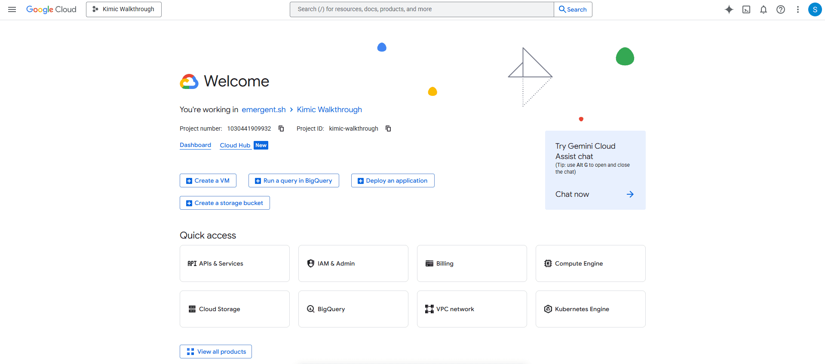Click the API icon in APIs & Services
The width and height of the screenshot is (825, 364).
tap(192, 263)
